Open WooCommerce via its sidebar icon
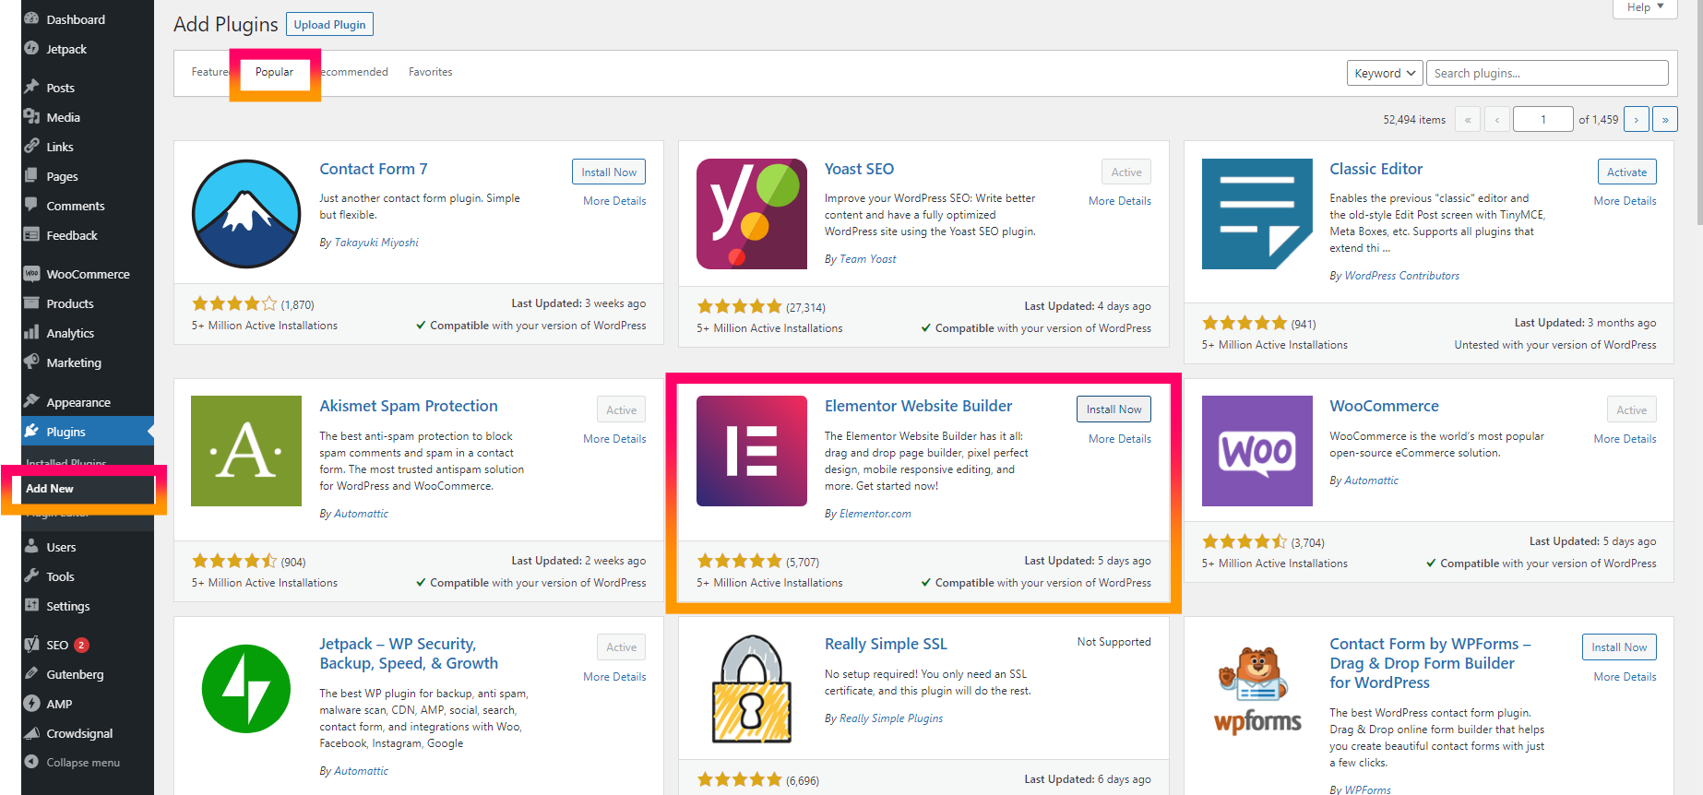1703x795 pixels. coord(32,274)
